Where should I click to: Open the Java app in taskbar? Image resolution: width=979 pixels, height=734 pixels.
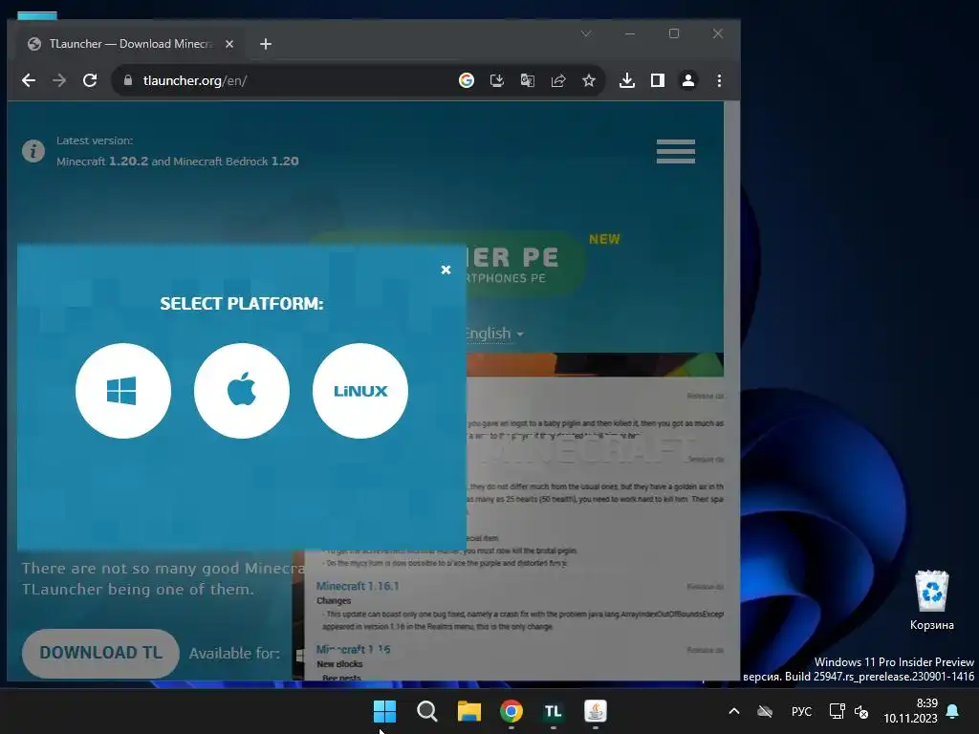596,711
